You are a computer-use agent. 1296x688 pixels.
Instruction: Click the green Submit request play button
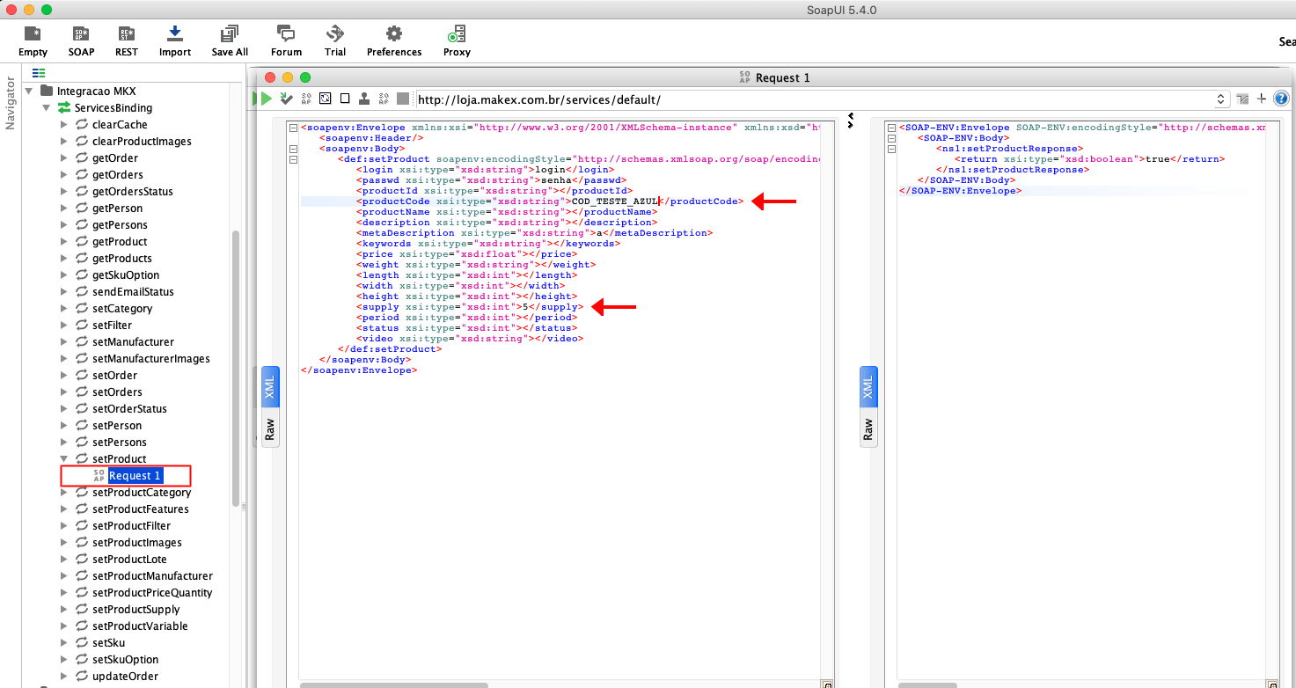coord(266,99)
